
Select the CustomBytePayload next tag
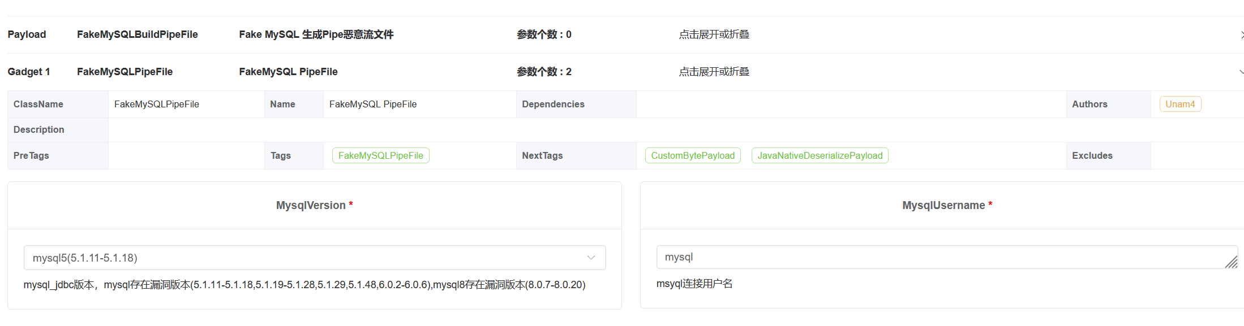click(692, 155)
